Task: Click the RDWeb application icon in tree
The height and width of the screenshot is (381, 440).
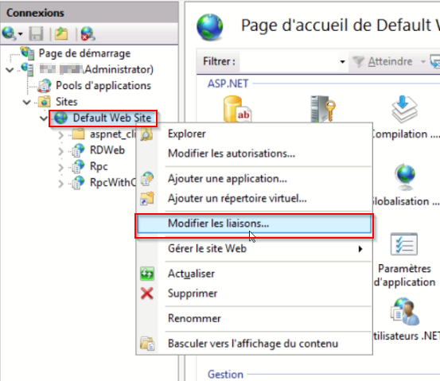Action: click(x=78, y=150)
